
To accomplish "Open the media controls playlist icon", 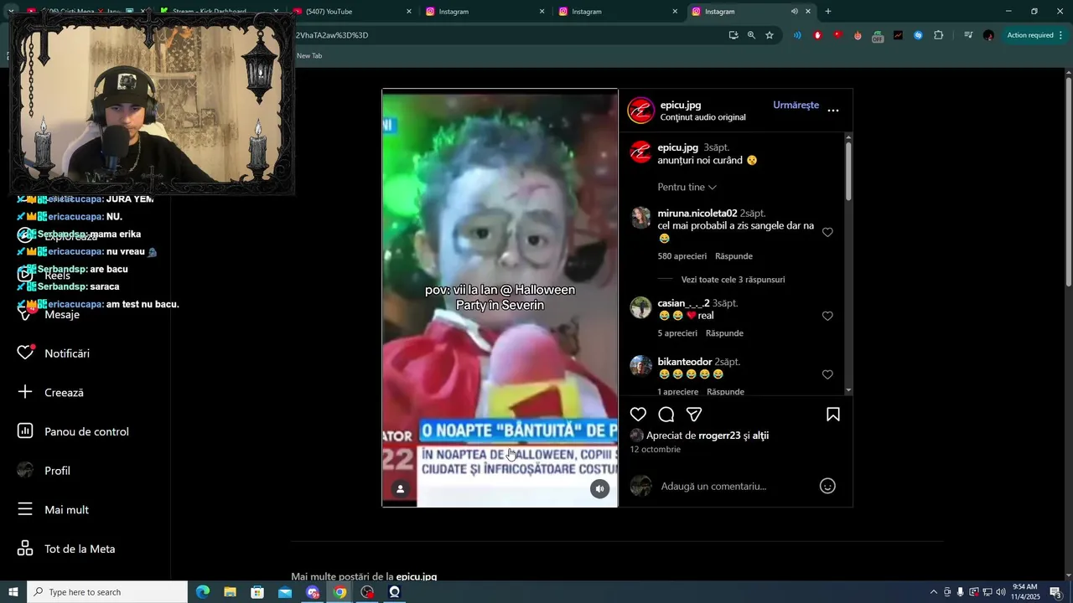I will click(968, 35).
